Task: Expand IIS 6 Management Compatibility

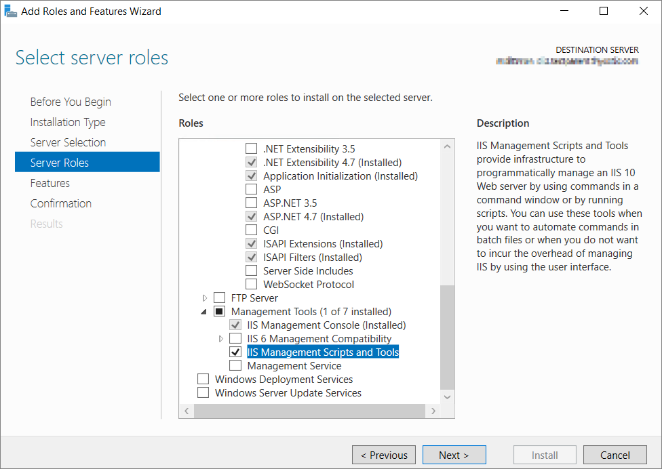Action: 221,339
